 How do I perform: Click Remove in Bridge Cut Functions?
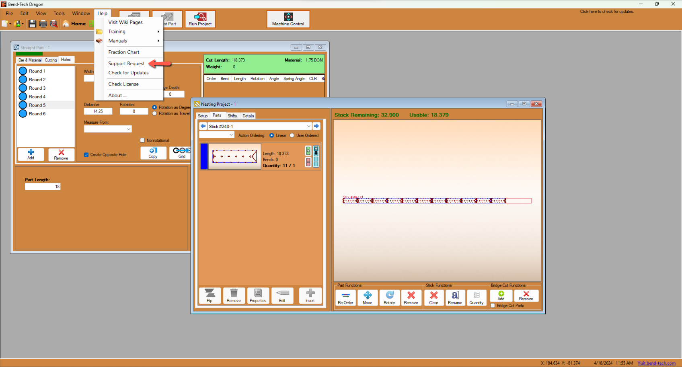526,296
